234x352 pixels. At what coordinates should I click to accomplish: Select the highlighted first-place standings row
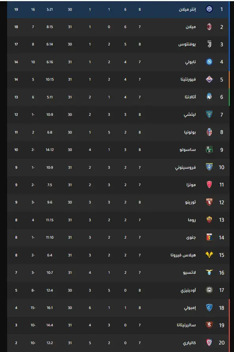[x=118, y=9]
